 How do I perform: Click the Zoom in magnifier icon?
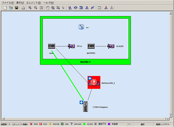pyautogui.click(x=30, y=8)
